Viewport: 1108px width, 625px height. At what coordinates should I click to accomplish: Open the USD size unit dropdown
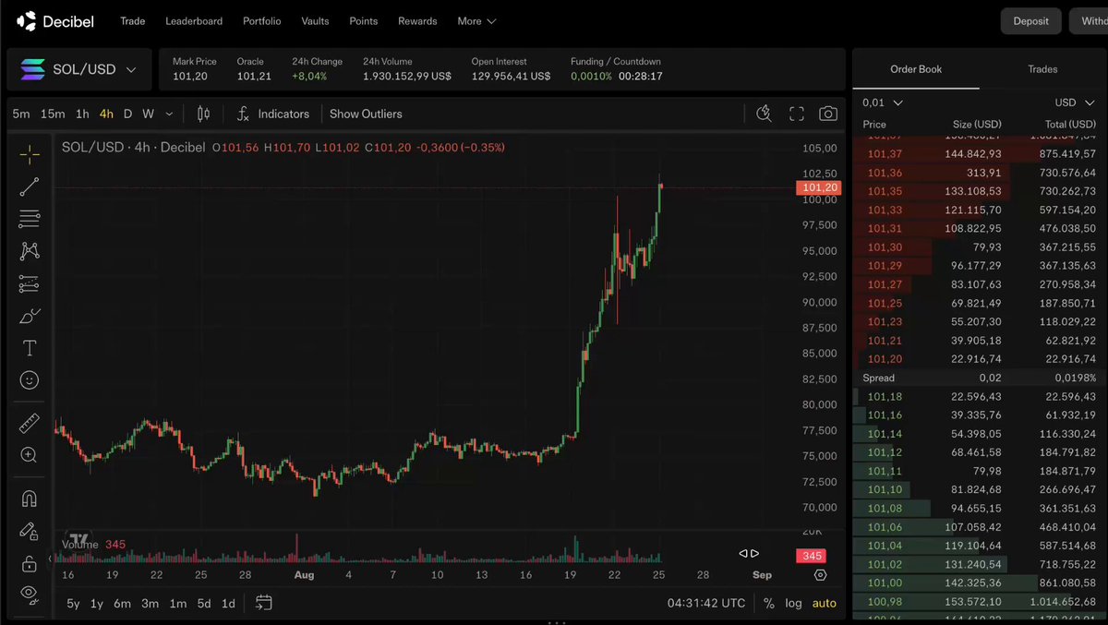click(1076, 102)
